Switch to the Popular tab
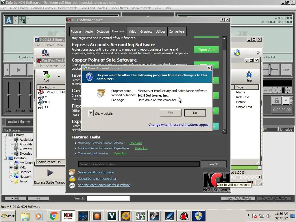The image size is (296, 222). point(76,32)
